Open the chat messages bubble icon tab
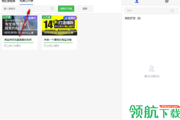The height and width of the screenshot is (120, 180). 167,1
